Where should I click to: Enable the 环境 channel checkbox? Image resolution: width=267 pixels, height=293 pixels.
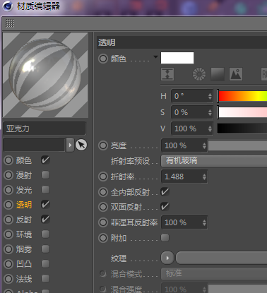pos(45,234)
